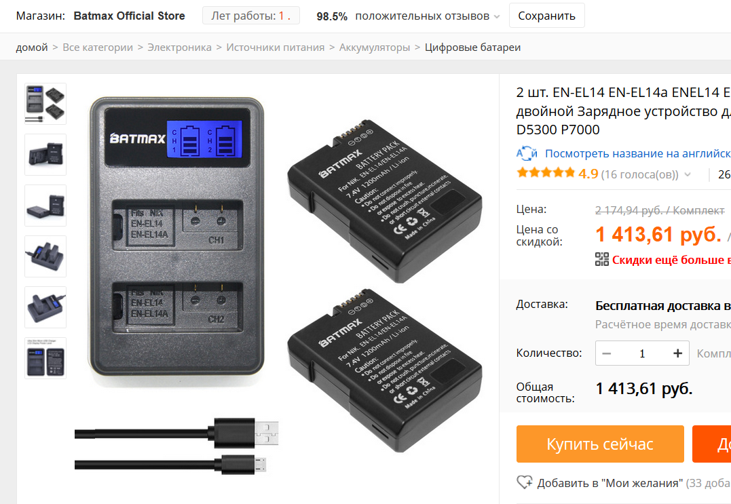Click the Сохранить store button
The height and width of the screenshot is (504, 731).
547,16
